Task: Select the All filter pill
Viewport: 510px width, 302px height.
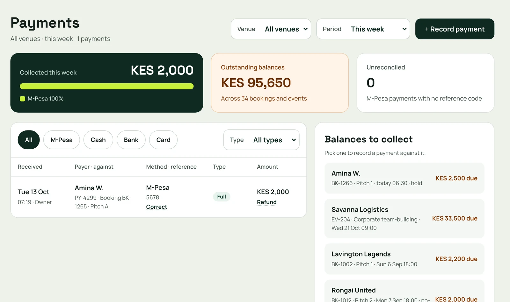Action: pyautogui.click(x=29, y=140)
